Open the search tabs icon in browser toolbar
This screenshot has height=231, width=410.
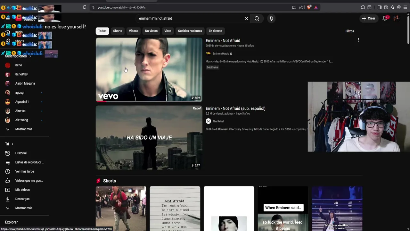pyautogui.click(x=369, y=7)
